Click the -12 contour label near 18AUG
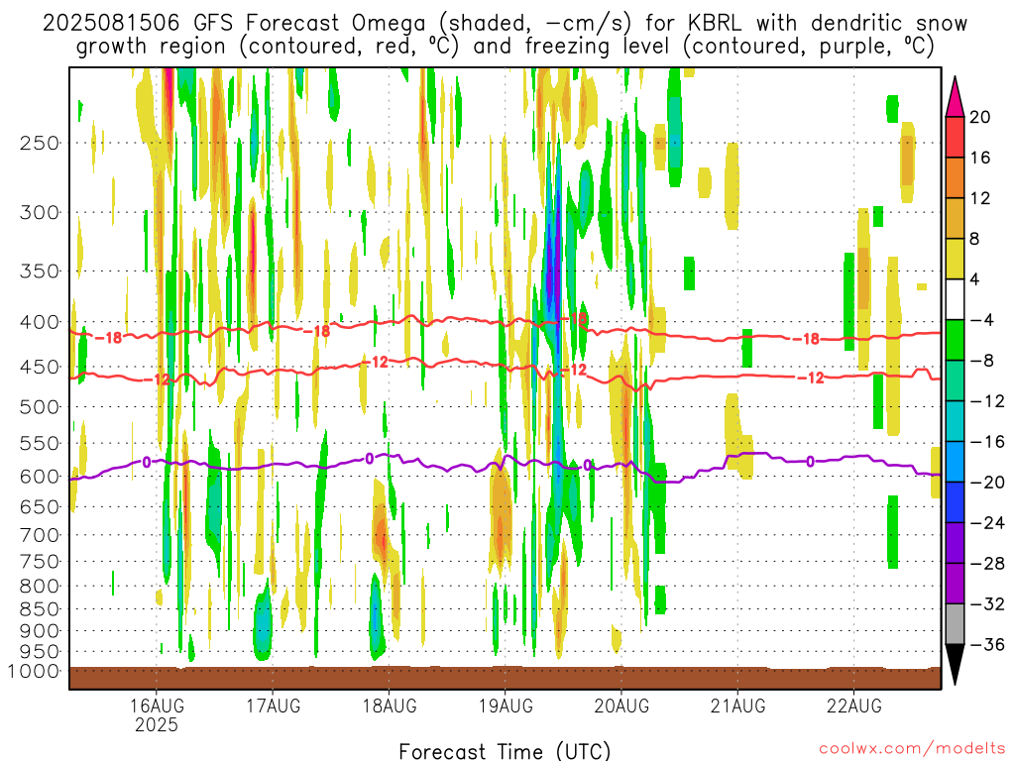This screenshot has width=1015, height=761. (375, 362)
